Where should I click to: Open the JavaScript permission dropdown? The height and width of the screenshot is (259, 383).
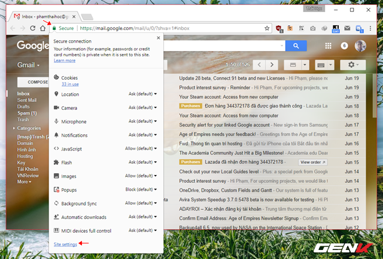(141, 149)
